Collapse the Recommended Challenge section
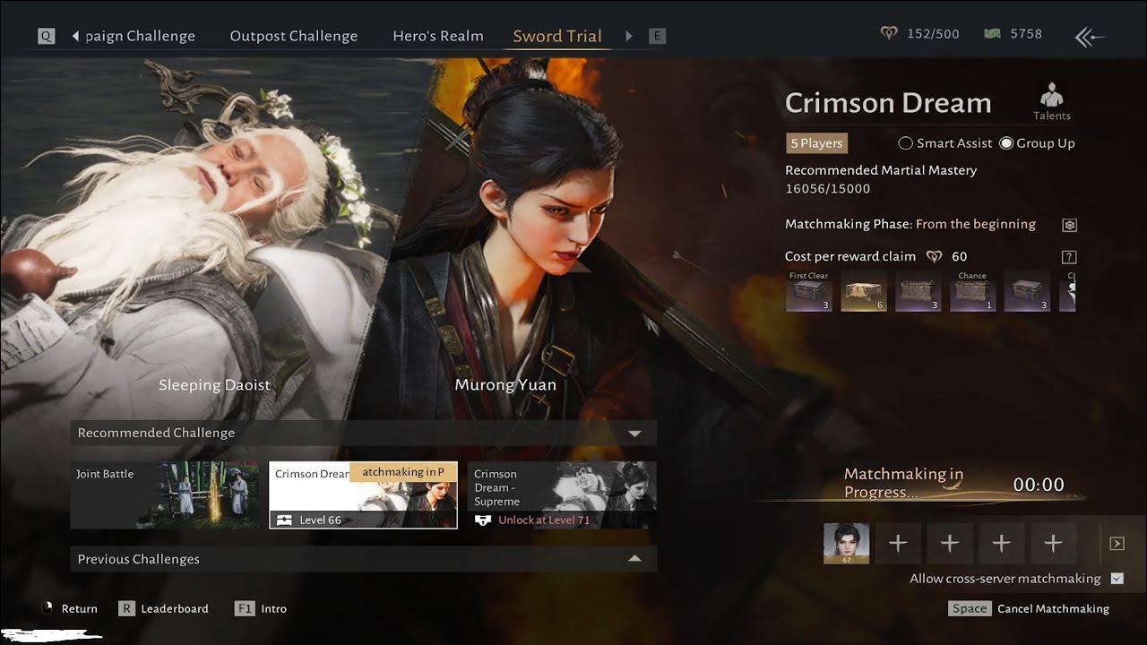 [634, 434]
